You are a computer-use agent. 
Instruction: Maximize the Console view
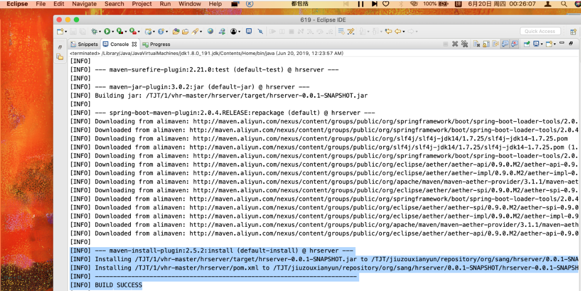571,43
